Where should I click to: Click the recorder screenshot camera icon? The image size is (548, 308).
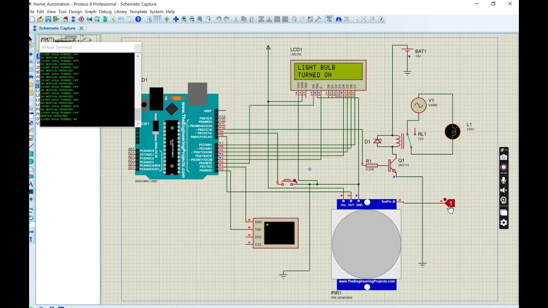click(x=503, y=157)
